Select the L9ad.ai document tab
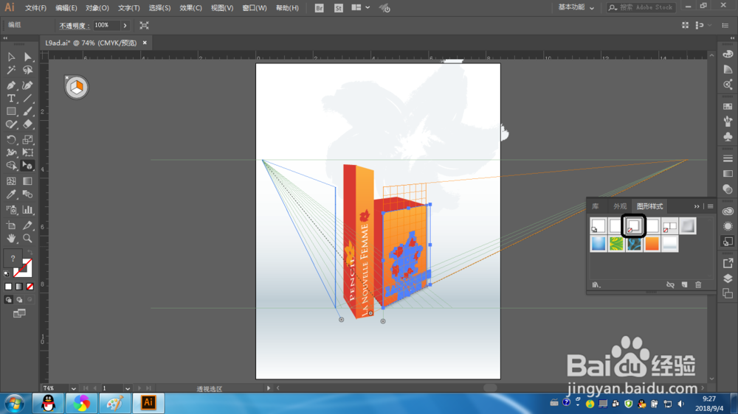Screen dimensions: 738x414 point(91,43)
